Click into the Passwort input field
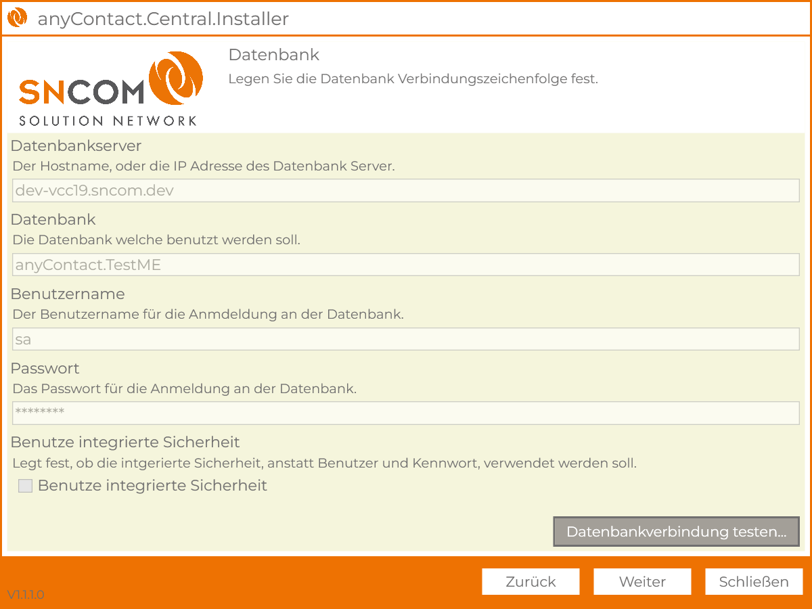This screenshot has height=609, width=812. (406, 413)
